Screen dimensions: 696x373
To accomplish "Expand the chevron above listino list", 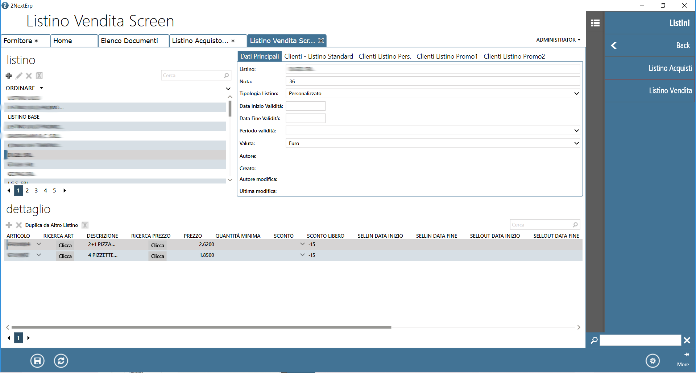I will pos(228,89).
